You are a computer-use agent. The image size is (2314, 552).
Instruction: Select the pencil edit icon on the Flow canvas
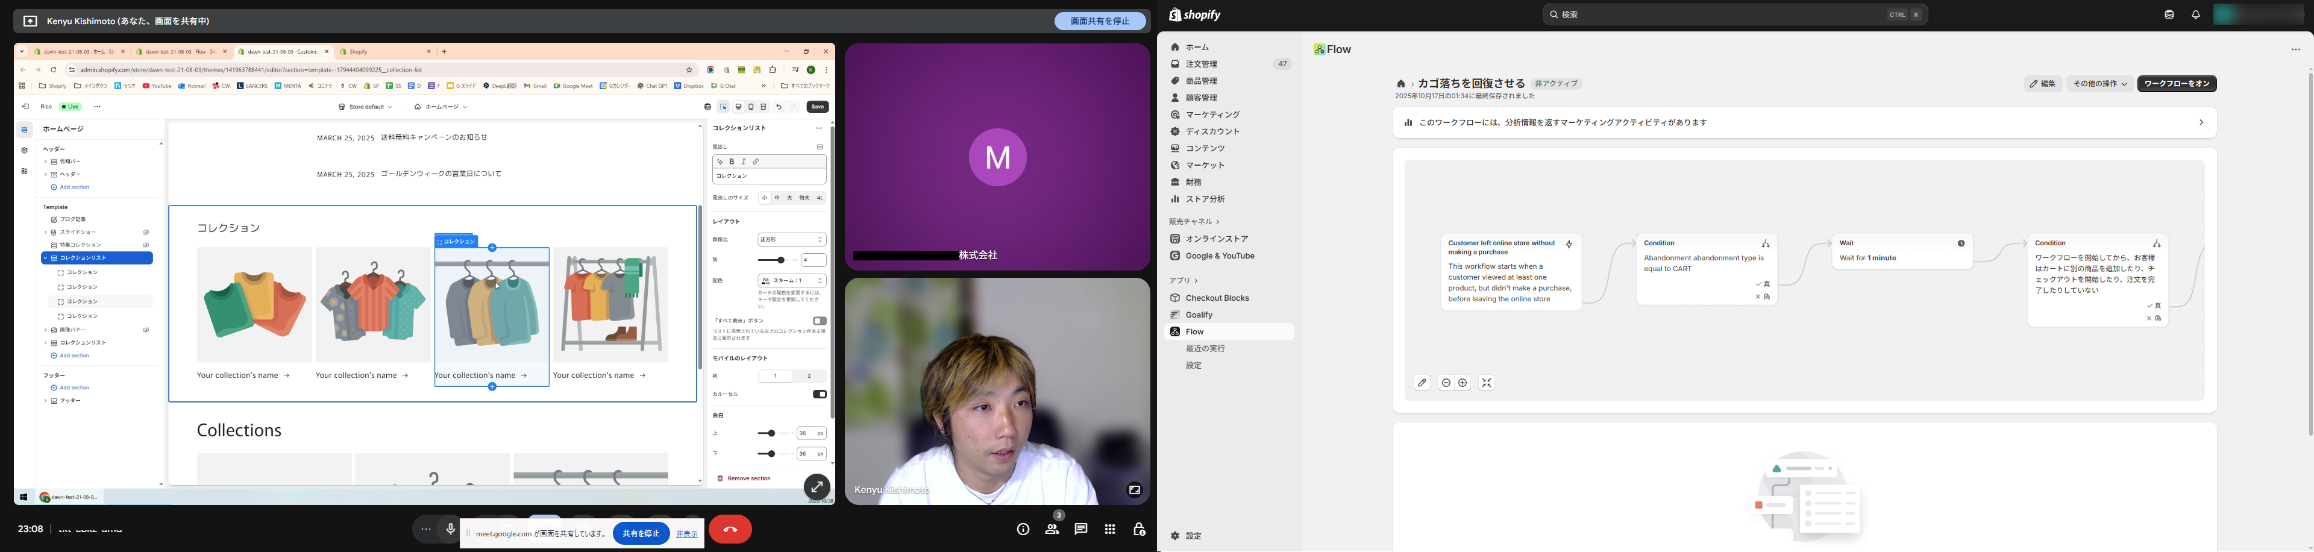[1422, 383]
